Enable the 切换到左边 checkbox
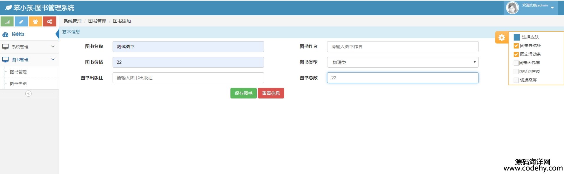Viewport: 564px width, 174px height. pos(516,71)
